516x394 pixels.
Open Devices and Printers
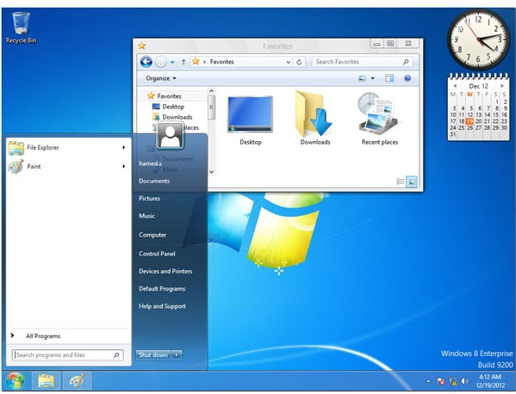[x=165, y=271]
